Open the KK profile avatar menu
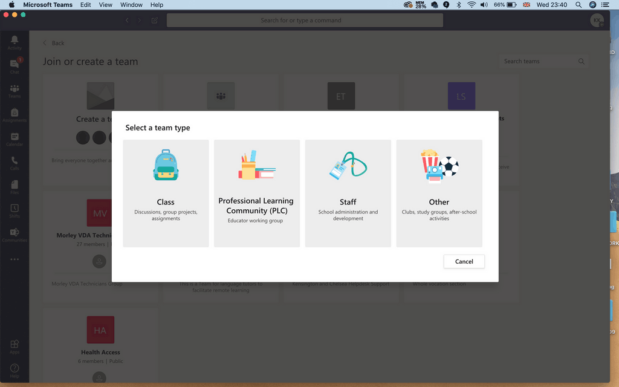The image size is (619, 387). [597, 20]
